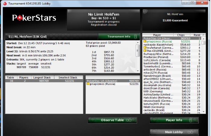Open the Observe Table button

[x=112, y=120]
